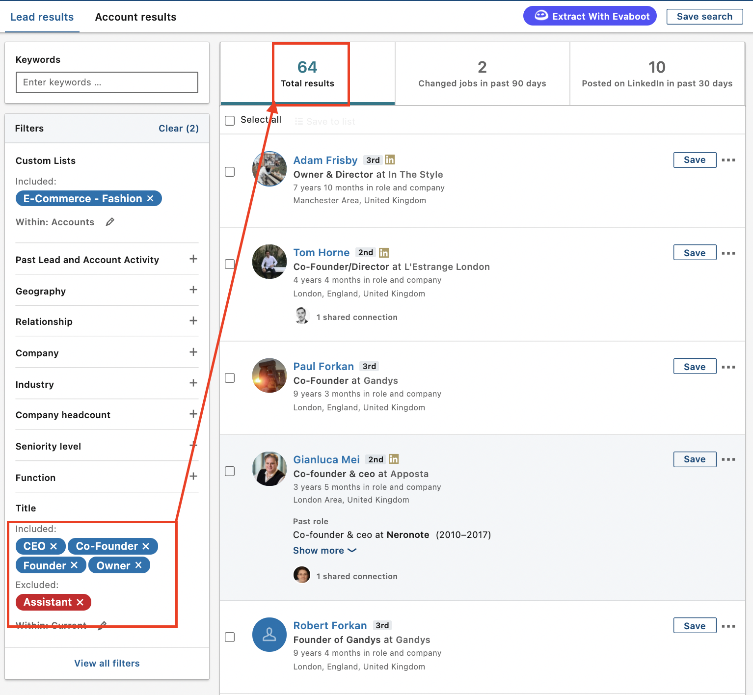This screenshot has height=695, width=753.
Task: Save Robert Forkan as a lead
Action: [x=695, y=626]
